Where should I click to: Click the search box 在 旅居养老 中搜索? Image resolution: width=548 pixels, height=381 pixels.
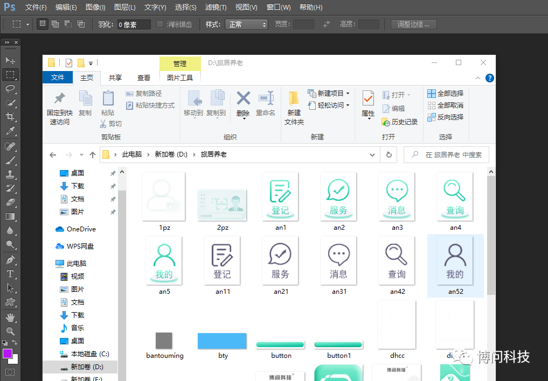[x=446, y=154]
